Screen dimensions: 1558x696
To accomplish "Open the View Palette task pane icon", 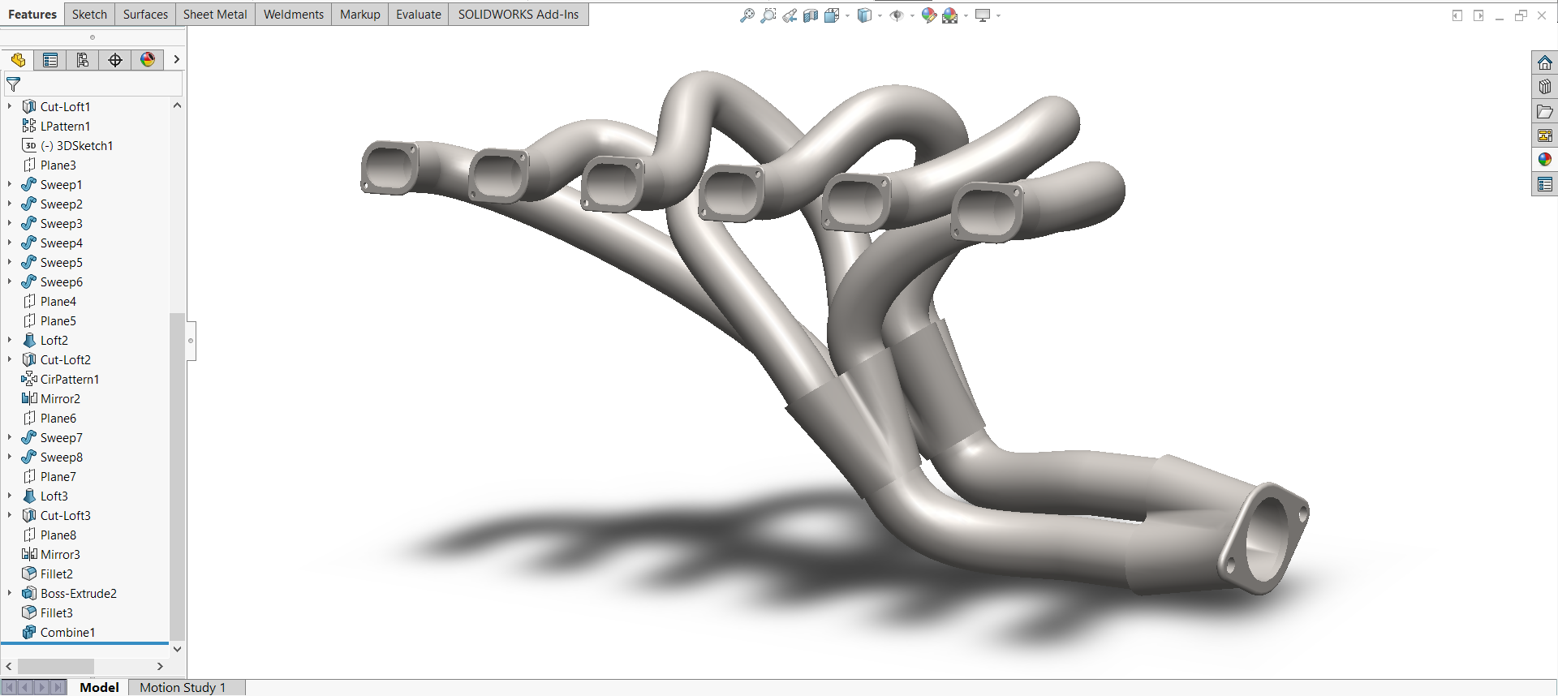I will coord(1545,135).
